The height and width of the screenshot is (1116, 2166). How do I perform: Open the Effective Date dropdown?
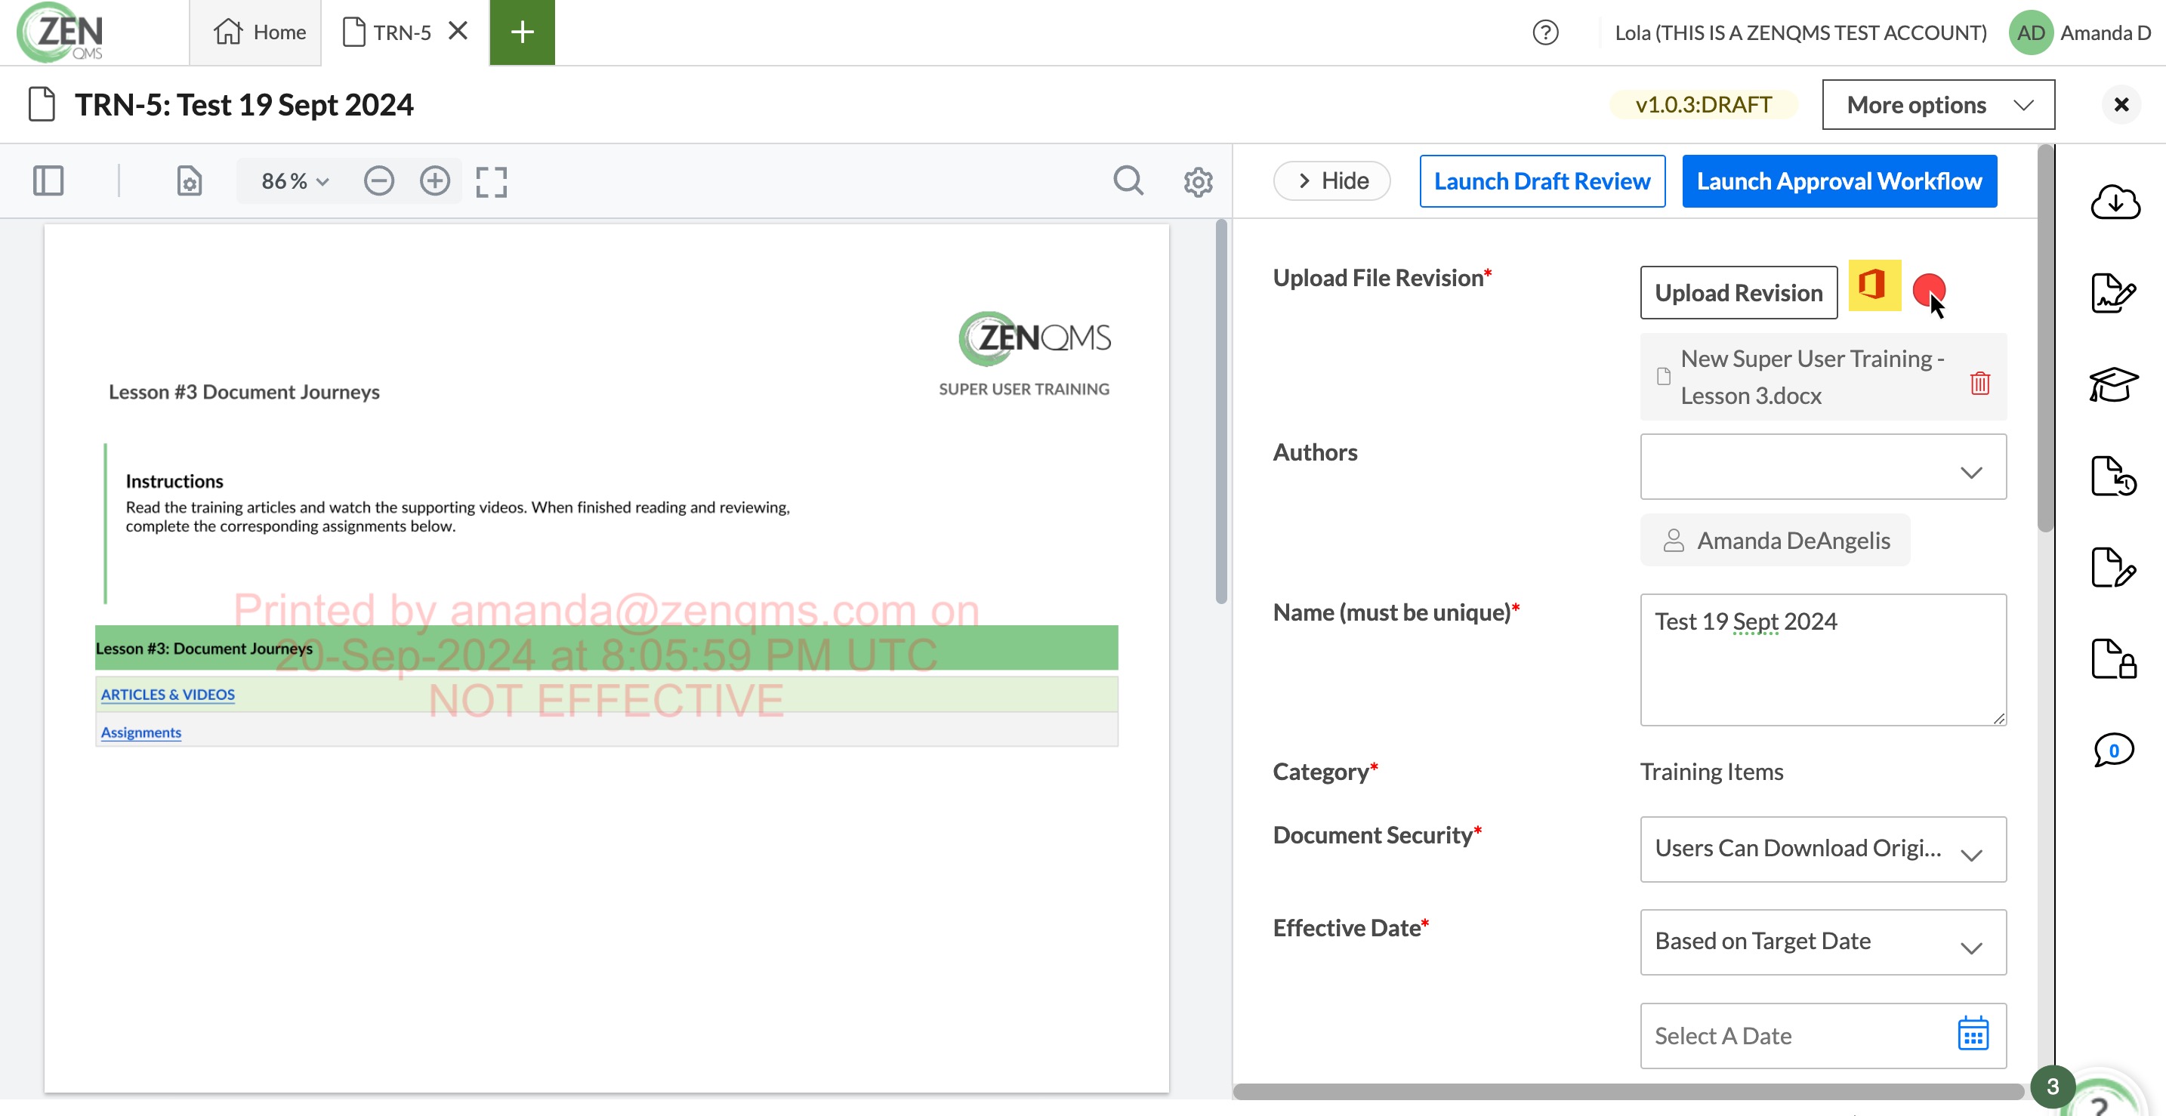(1823, 942)
